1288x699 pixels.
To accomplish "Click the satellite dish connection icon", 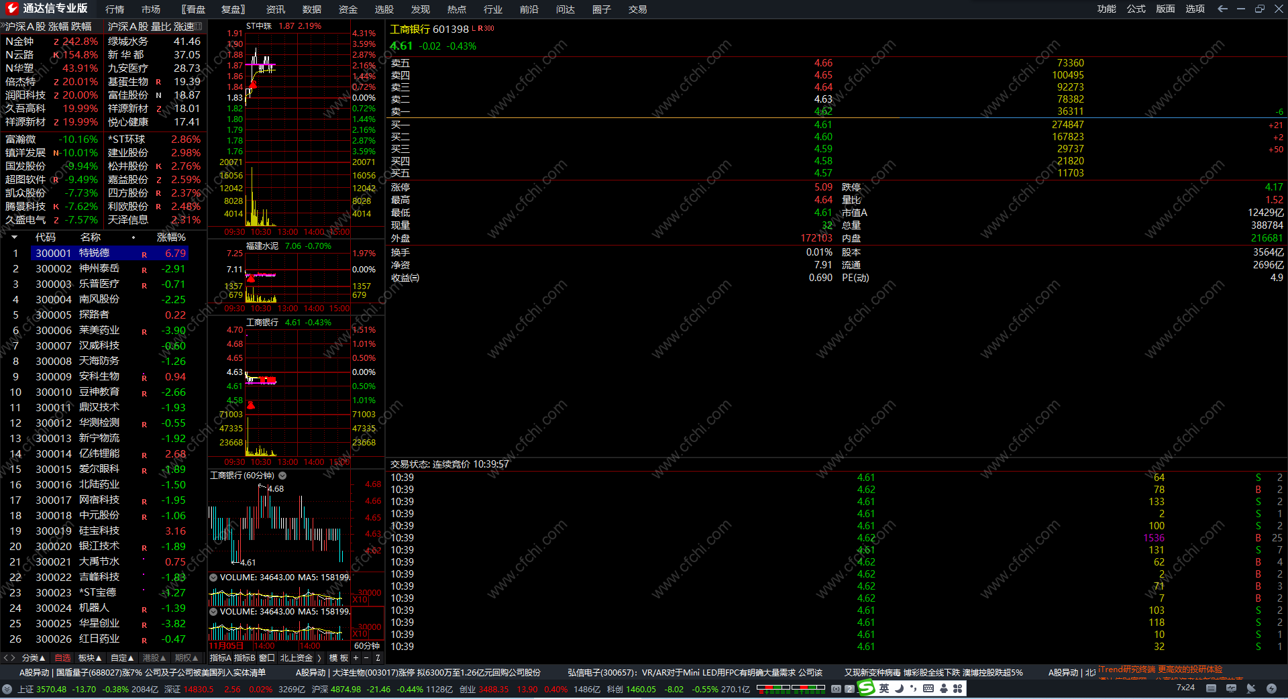I will pyautogui.click(x=1251, y=688).
